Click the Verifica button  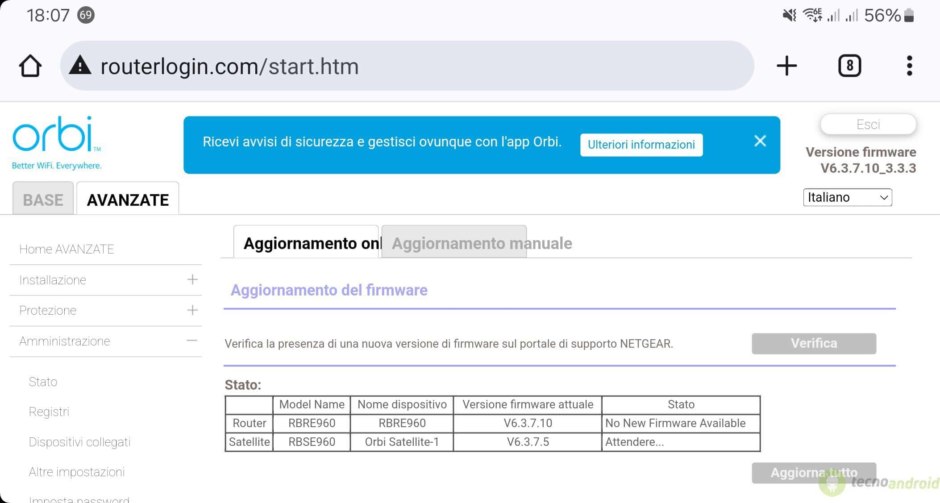[x=814, y=343]
